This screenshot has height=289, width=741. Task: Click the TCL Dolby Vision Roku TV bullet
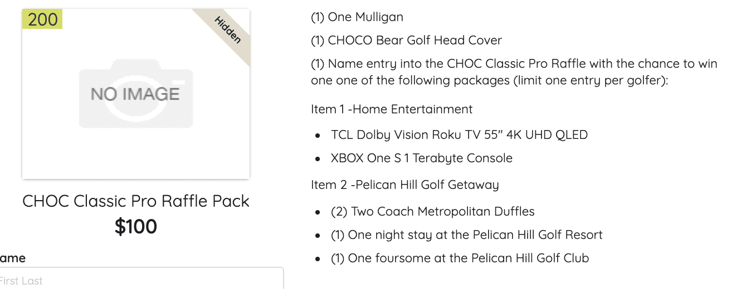point(459,134)
